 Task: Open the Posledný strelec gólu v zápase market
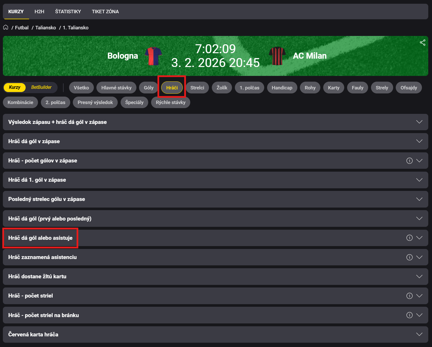point(215,199)
